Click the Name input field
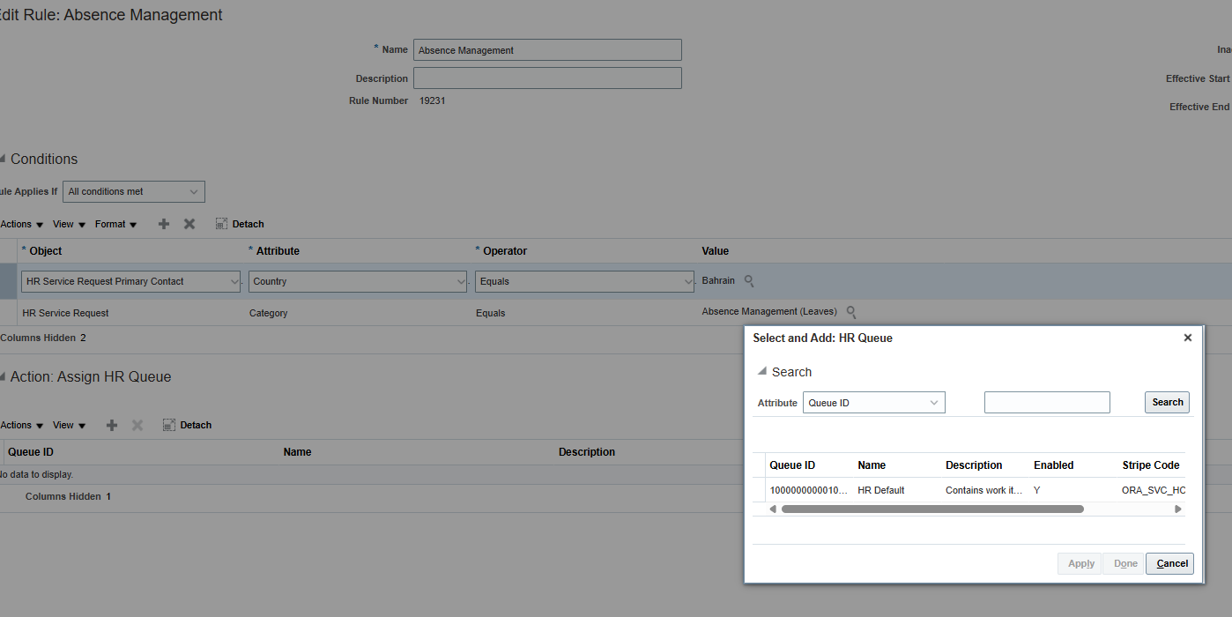Viewport: 1232px width, 617px height. click(x=547, y=50)
